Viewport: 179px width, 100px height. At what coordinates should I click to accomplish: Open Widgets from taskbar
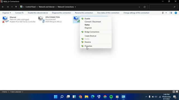tap(74, 97)
